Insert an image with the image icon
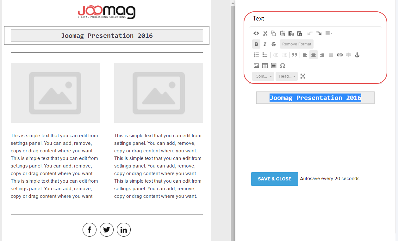Screen dimensions: 398x241 (256, 66)
